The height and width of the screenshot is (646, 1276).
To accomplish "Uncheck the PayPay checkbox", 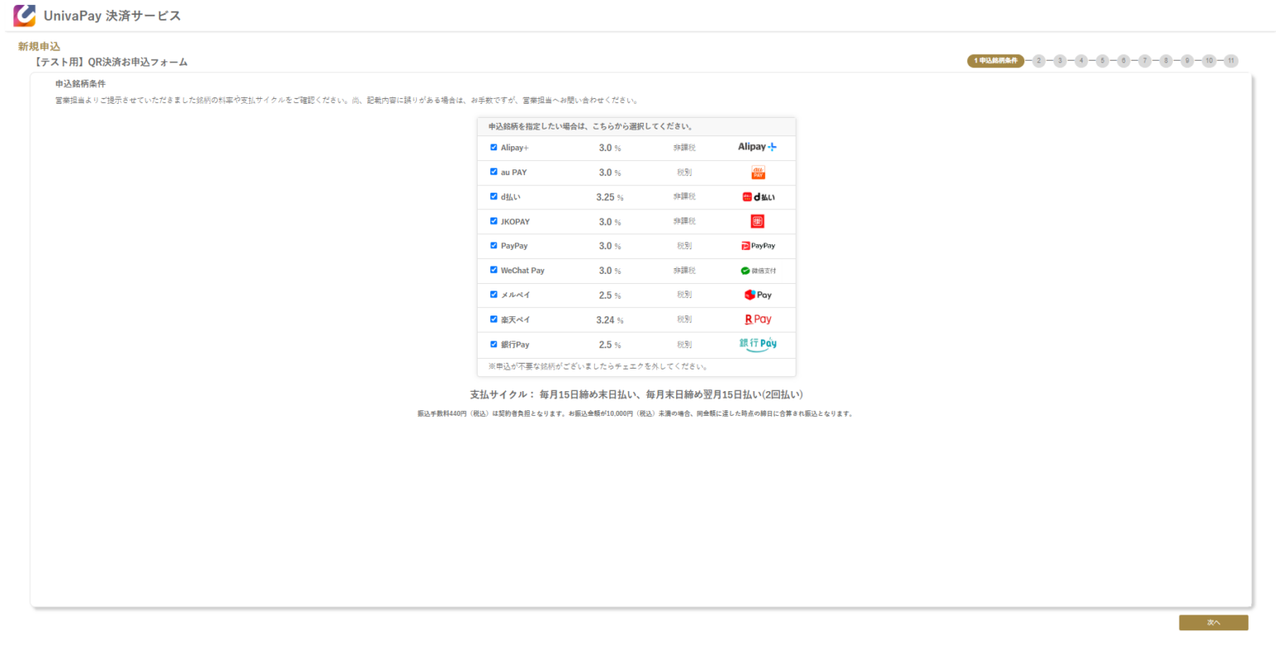I will click(494, 246).
